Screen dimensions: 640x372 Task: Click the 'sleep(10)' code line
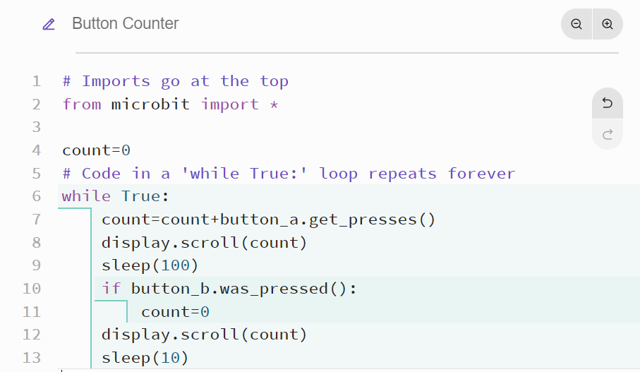[x=145, y=357]
